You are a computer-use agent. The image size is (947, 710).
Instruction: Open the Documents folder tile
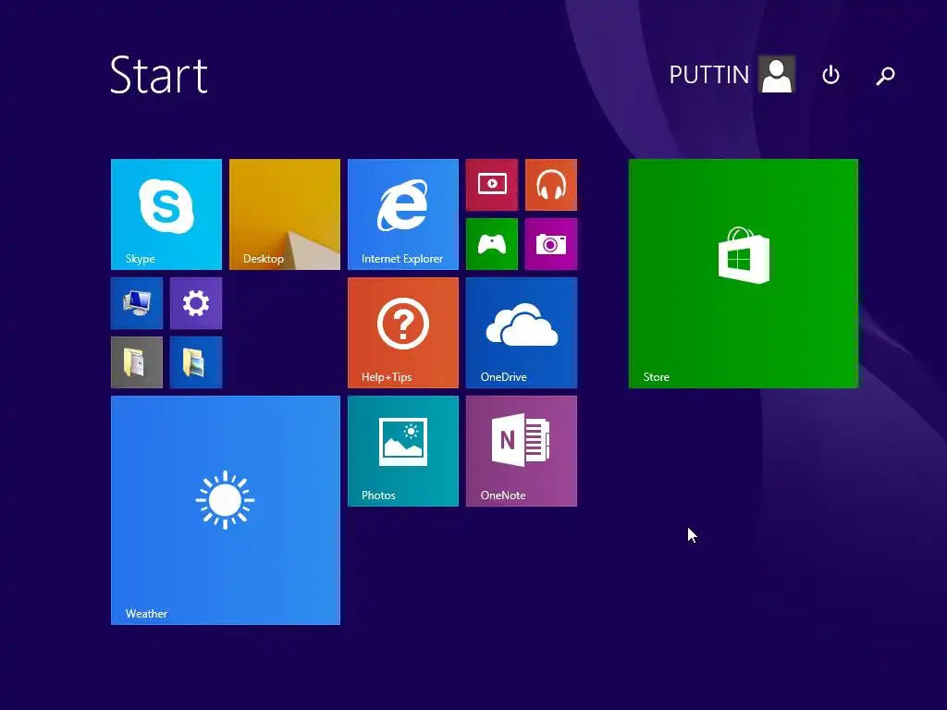tap(137, 362)
